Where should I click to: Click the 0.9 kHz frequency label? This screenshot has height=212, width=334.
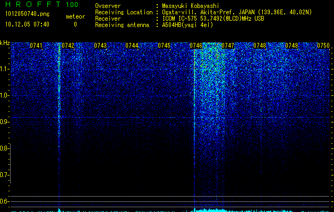tap(4, 122)
